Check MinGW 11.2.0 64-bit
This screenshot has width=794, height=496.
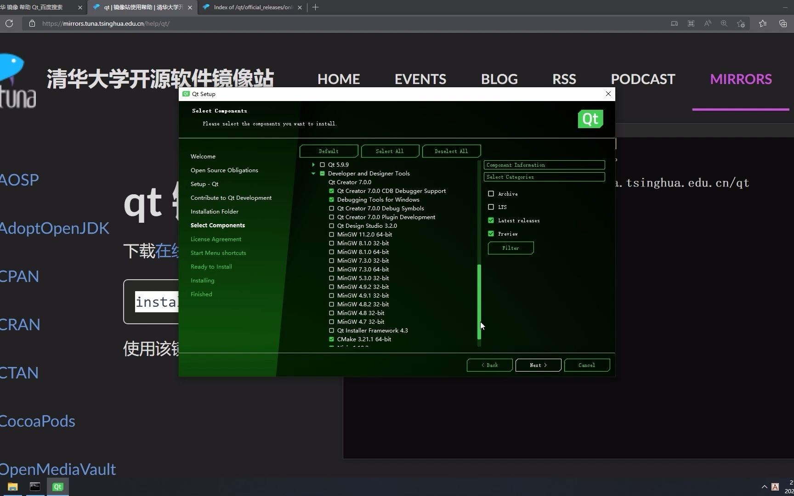(331, 234)
